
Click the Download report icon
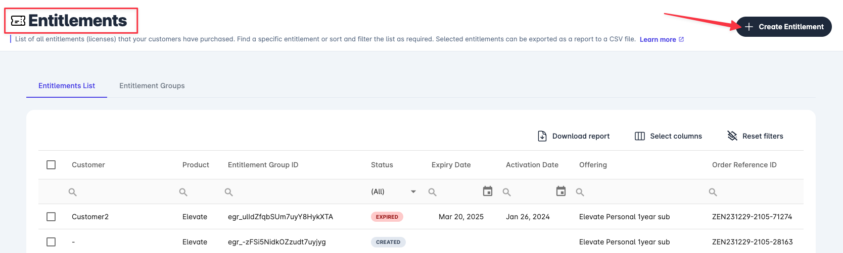click(542, 136)
